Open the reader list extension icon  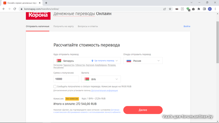pos(182,9)
